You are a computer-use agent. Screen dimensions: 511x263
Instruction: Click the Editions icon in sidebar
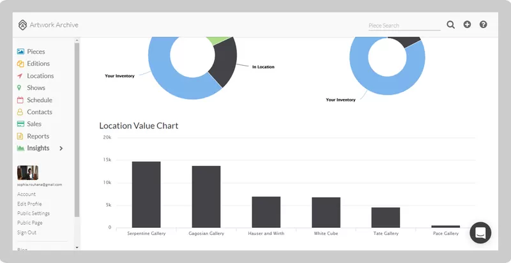click(x=20, y=63)
